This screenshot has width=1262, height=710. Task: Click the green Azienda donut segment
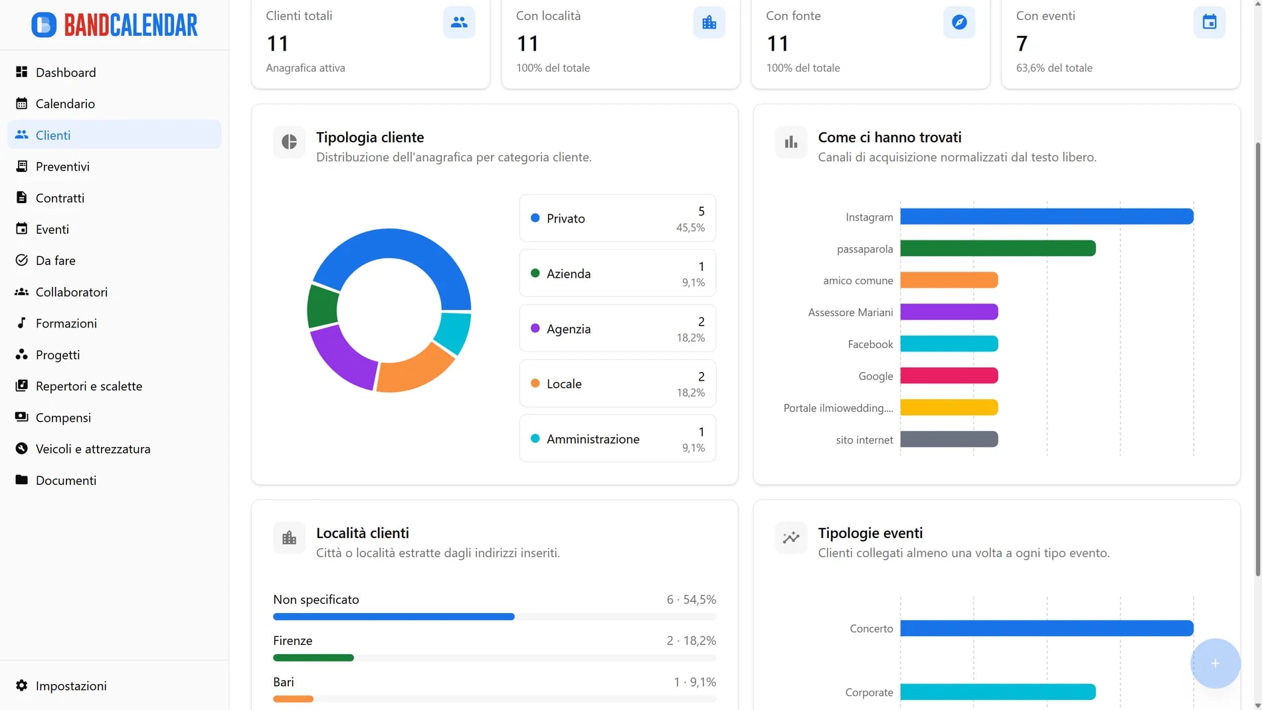click(x=323, y=306)
